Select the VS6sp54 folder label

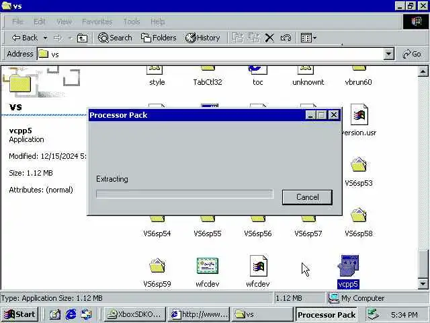pyautogui.click(x=157, y=234)
